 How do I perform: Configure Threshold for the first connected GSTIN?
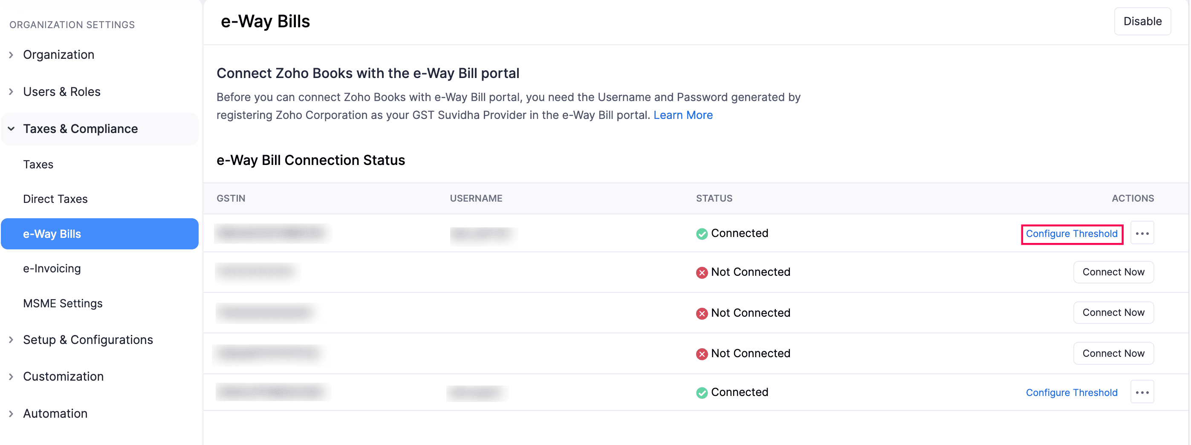(x=1072, y=233)
